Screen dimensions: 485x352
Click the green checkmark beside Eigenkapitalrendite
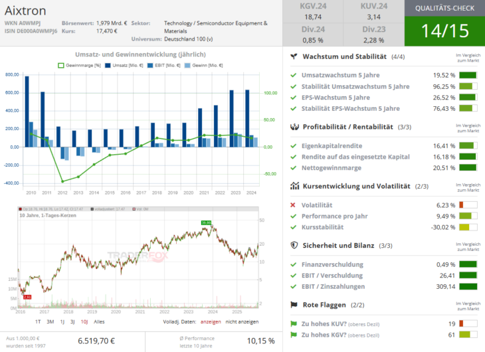[294, 145]
